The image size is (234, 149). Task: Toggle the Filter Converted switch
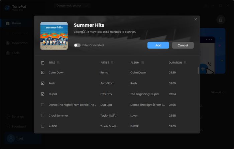(77, 45)
